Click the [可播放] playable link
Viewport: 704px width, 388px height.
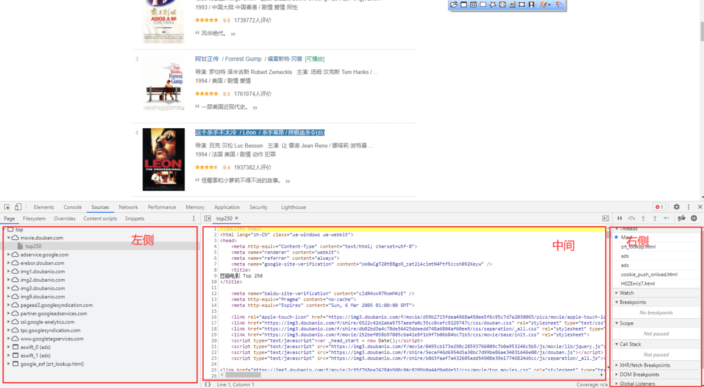(315, 59)
